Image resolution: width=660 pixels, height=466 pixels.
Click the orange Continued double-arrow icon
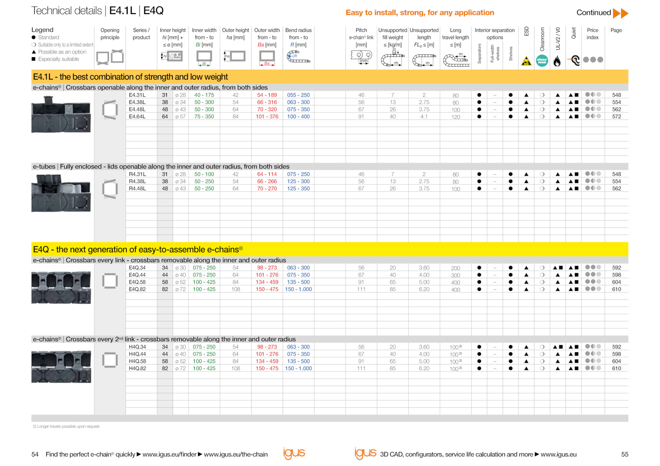coord(620,13)
